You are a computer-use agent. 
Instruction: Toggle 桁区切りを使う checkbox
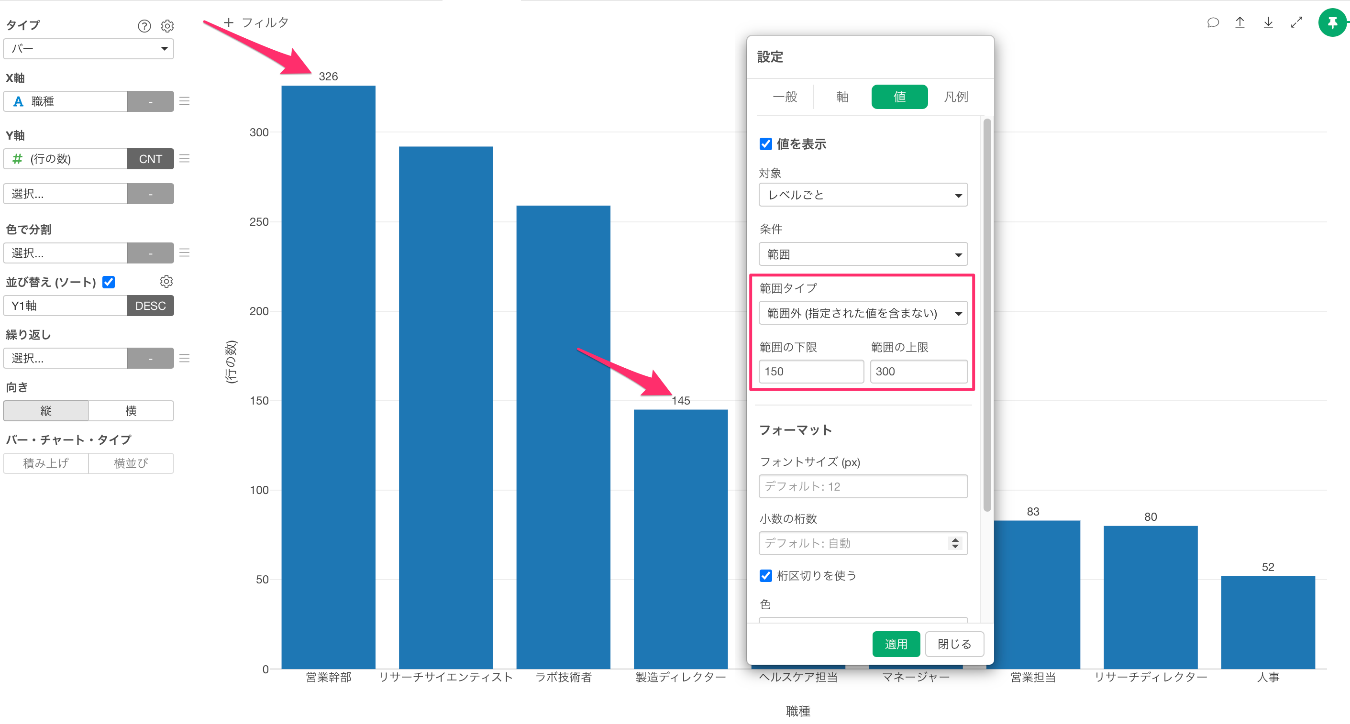(x=766, y=575)
